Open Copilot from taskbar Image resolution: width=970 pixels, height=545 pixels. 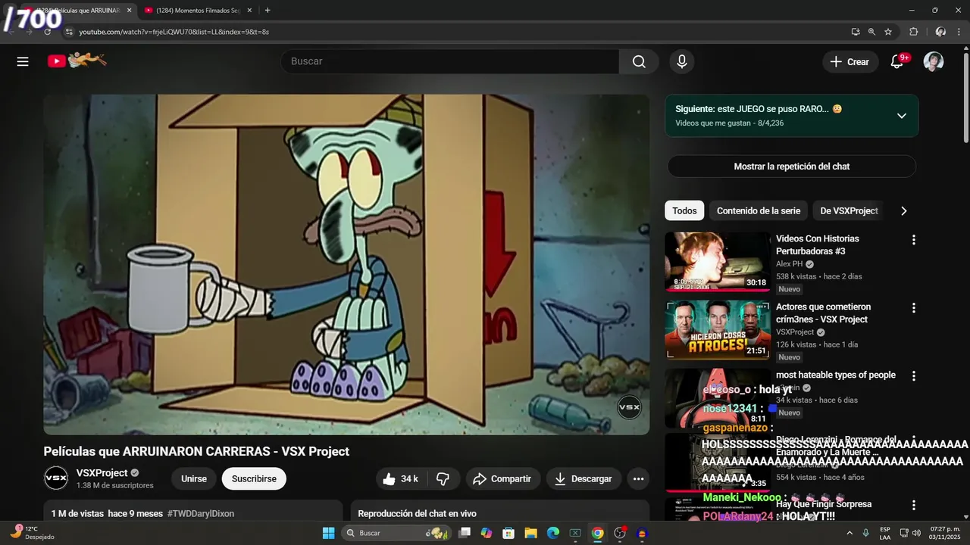487,533
